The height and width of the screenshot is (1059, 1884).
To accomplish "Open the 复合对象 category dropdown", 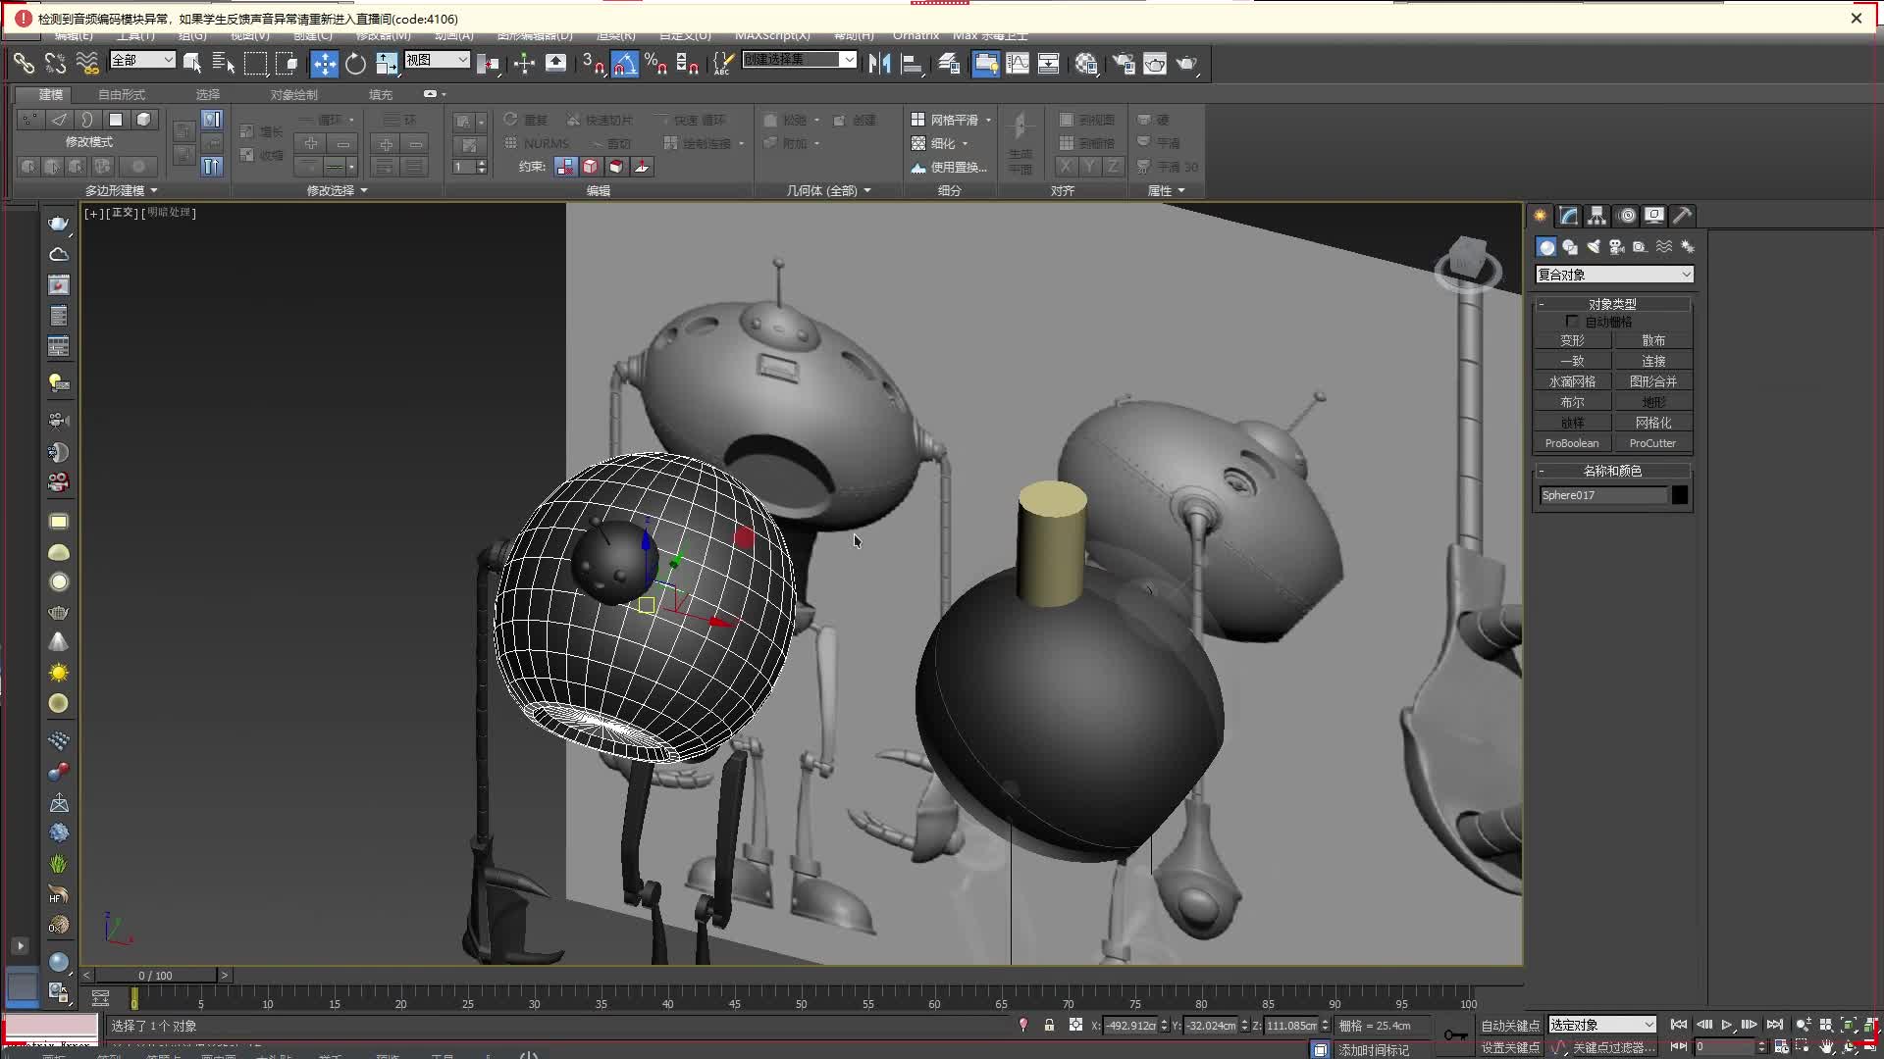I will pyautogui.click(x=1614, y=275).
